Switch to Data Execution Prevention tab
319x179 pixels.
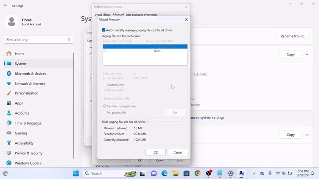tap(141, 15)
